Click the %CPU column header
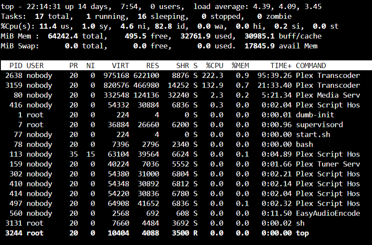The height and width of the screenshot is (245, 372). [x=215, y=65]
